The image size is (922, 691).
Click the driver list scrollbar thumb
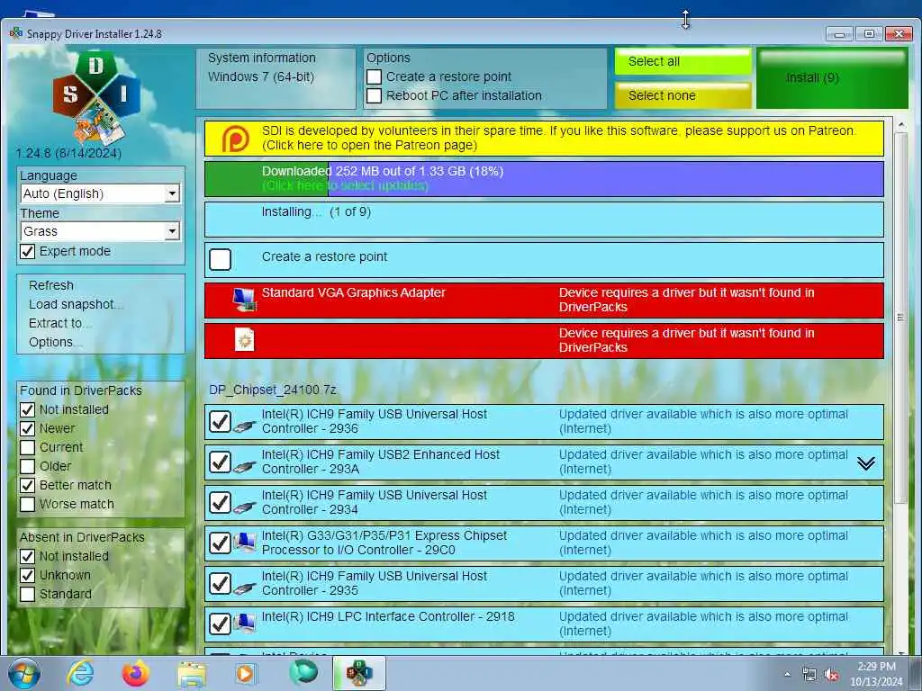(x=899, y=318)
